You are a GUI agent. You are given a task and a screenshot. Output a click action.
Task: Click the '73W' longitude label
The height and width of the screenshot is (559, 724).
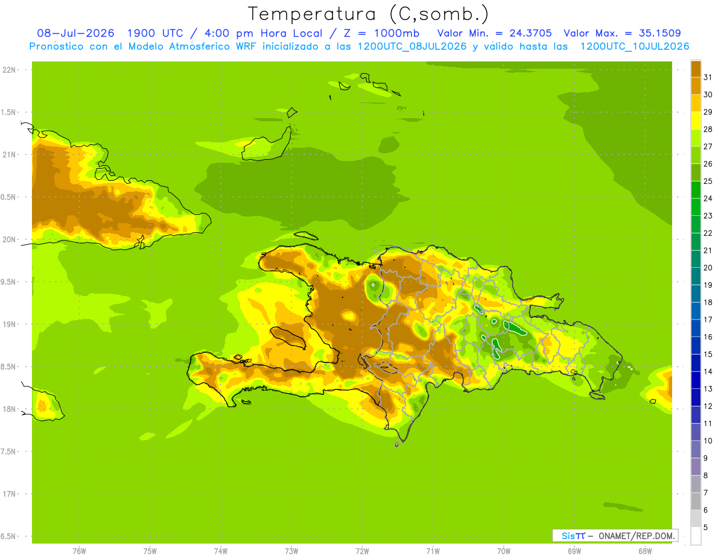pyautogui.click(x=291, y=551)
